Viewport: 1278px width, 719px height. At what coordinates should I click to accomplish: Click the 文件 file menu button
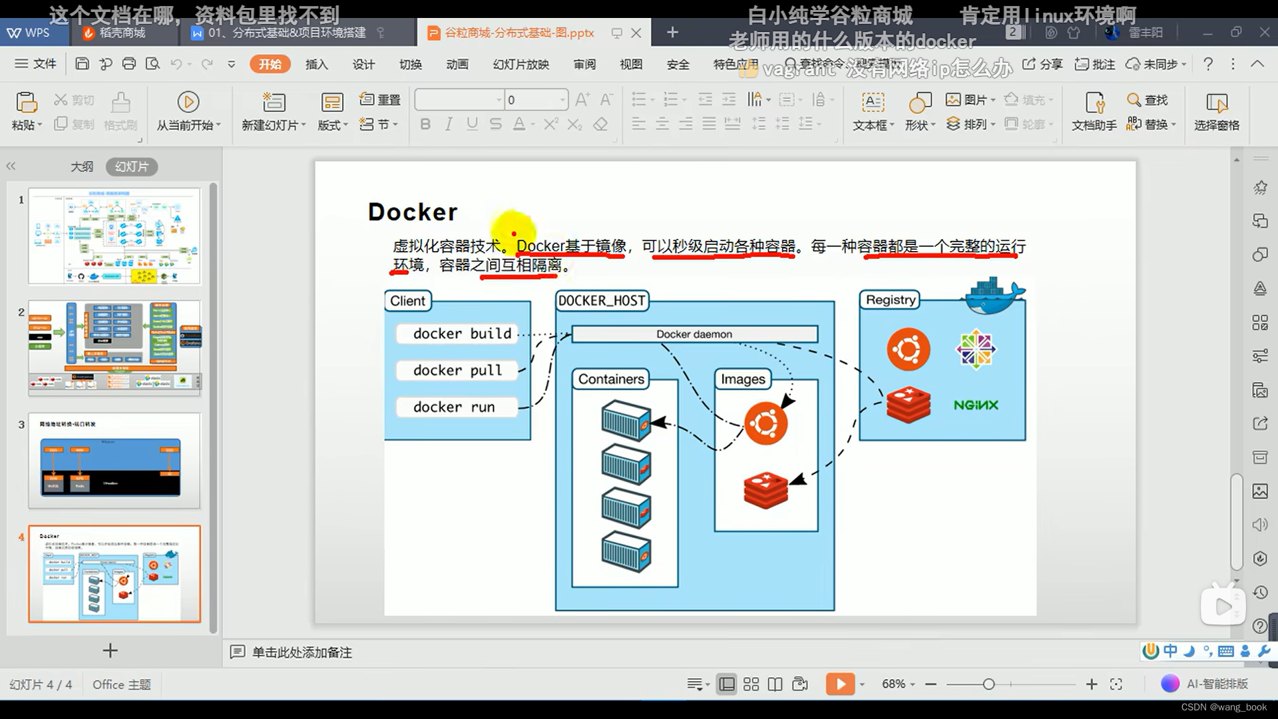[36, 64]
